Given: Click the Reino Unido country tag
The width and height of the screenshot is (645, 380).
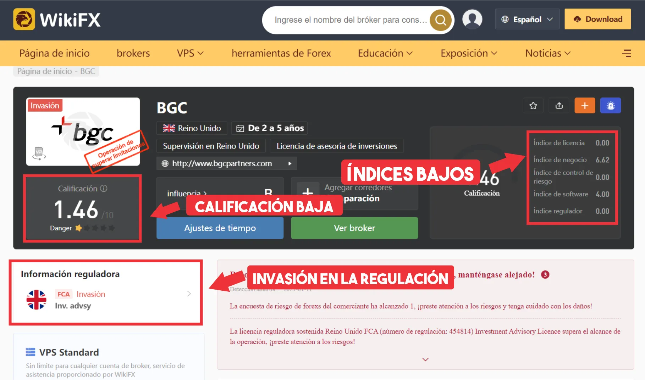Looking at the screenshot, I should click(192, 128).
